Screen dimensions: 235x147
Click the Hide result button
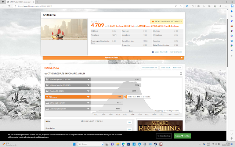coord(177,68)
